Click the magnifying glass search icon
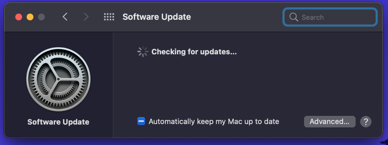This screenshot has height=145, width=388. 293,17
